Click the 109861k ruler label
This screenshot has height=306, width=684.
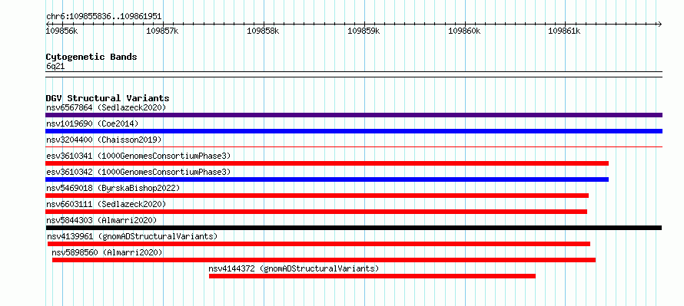564,31
